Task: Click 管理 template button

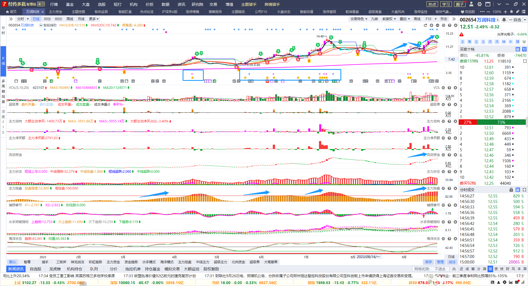Action: click(440, 262)
